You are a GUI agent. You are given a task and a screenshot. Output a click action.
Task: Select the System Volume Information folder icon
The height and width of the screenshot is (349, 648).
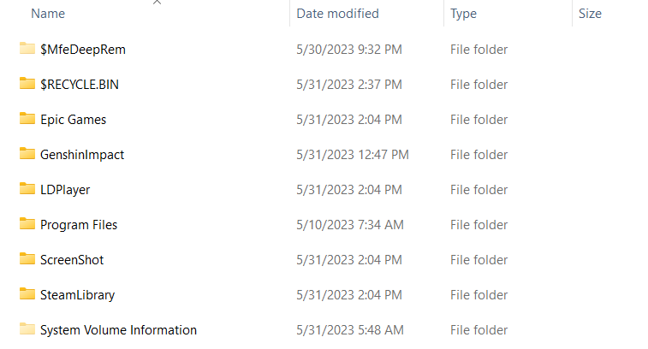[27, 329]
